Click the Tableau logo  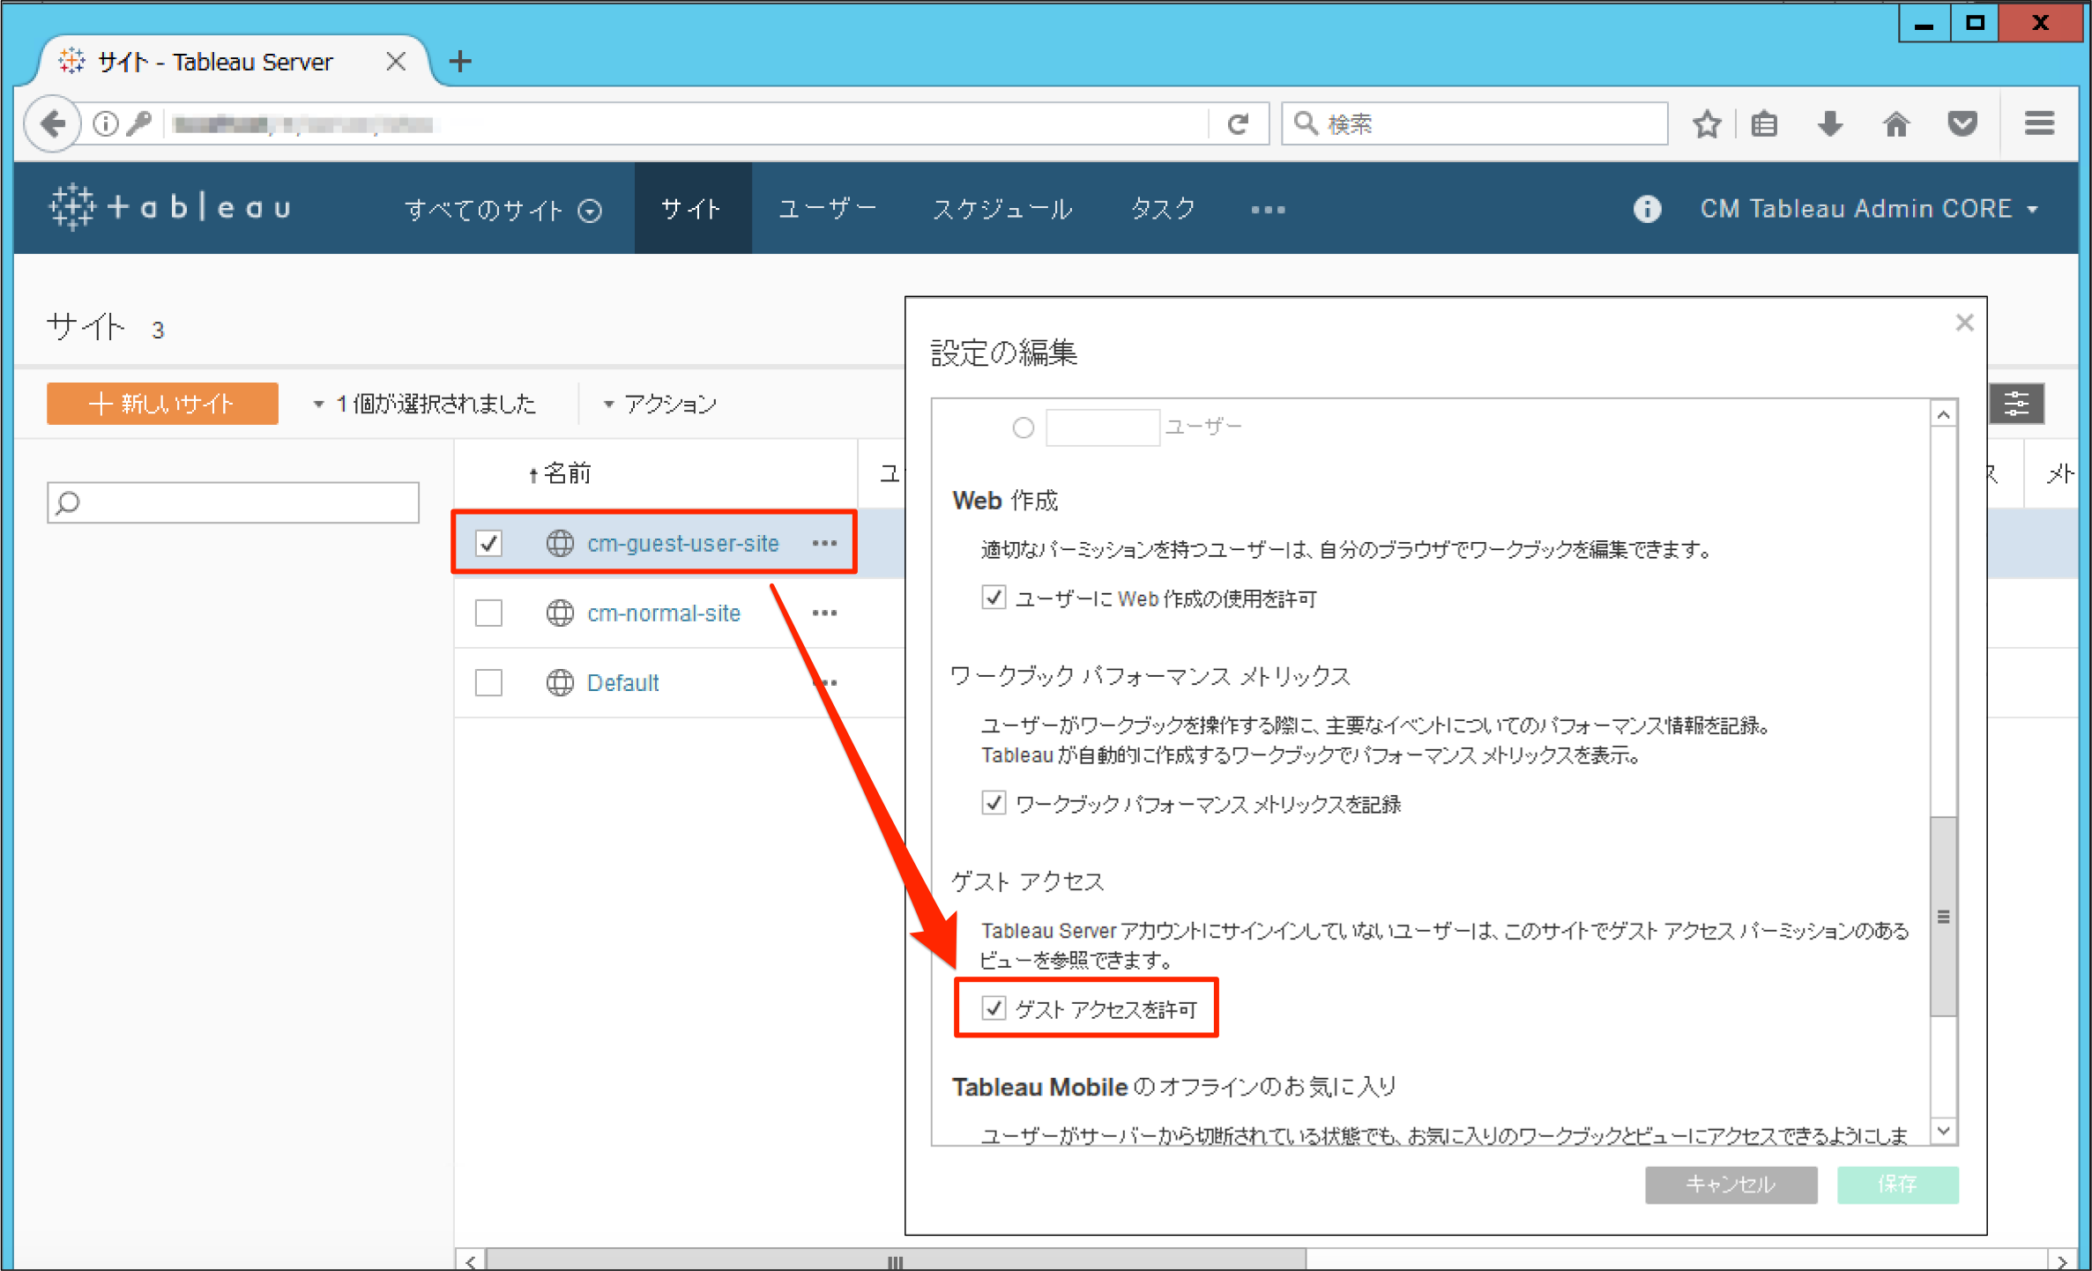170,208
